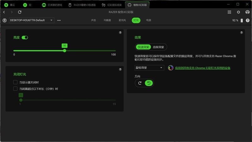Select the 梭鱼X幻彩版 headset tab

[137, 5]
